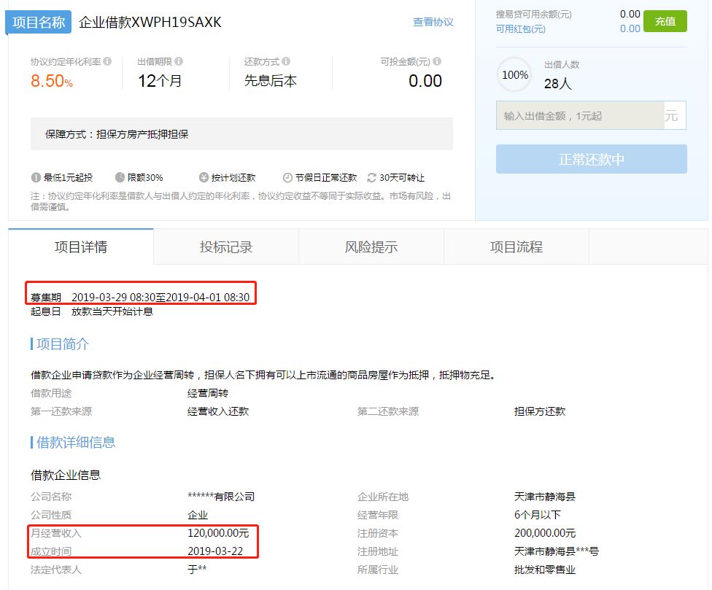Click the 100% progress circle

tap(515, 75)
